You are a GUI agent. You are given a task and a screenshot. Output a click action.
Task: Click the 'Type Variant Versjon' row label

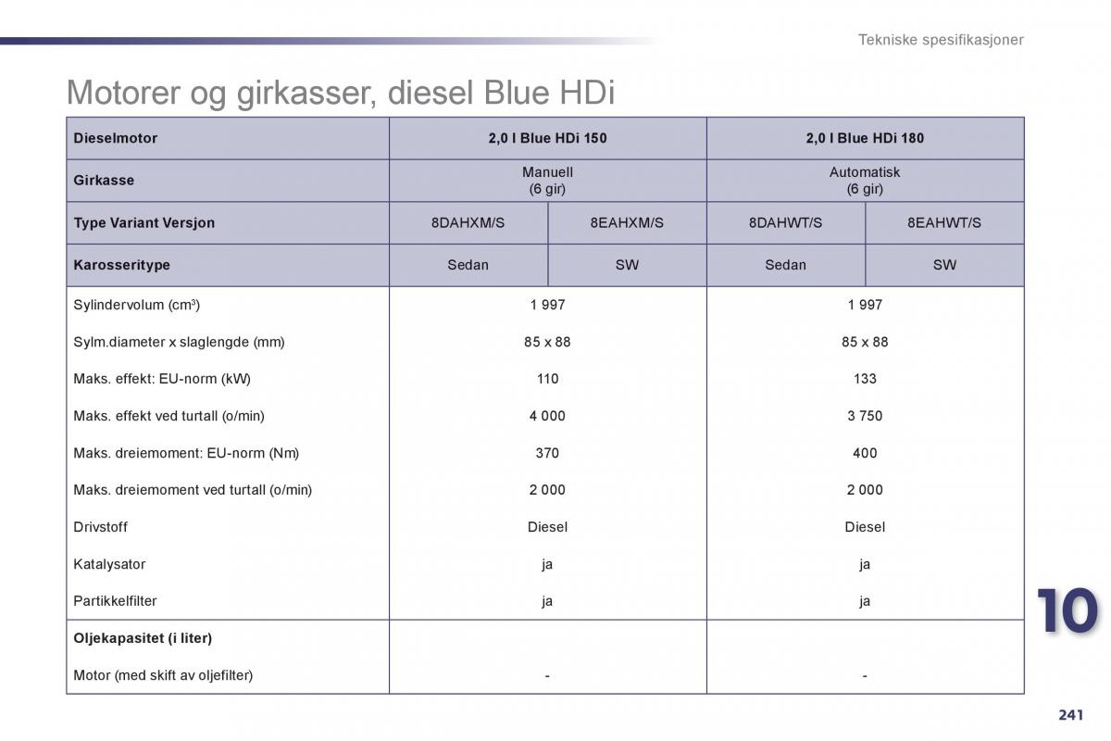pos(144,223)
